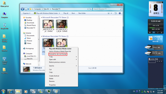Select Downloads in the navigation pane
Viewport: 166px width, 94px height.
30,23
